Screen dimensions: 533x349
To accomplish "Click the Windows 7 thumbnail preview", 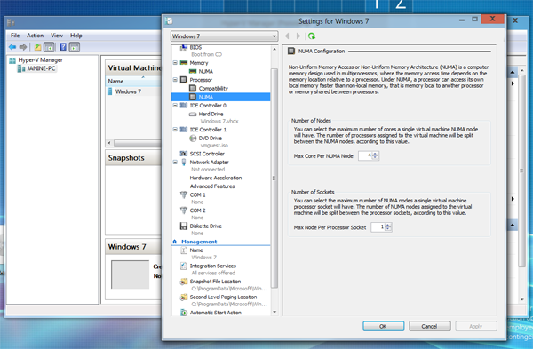I will pyautogui.click(x=130, y=274).
